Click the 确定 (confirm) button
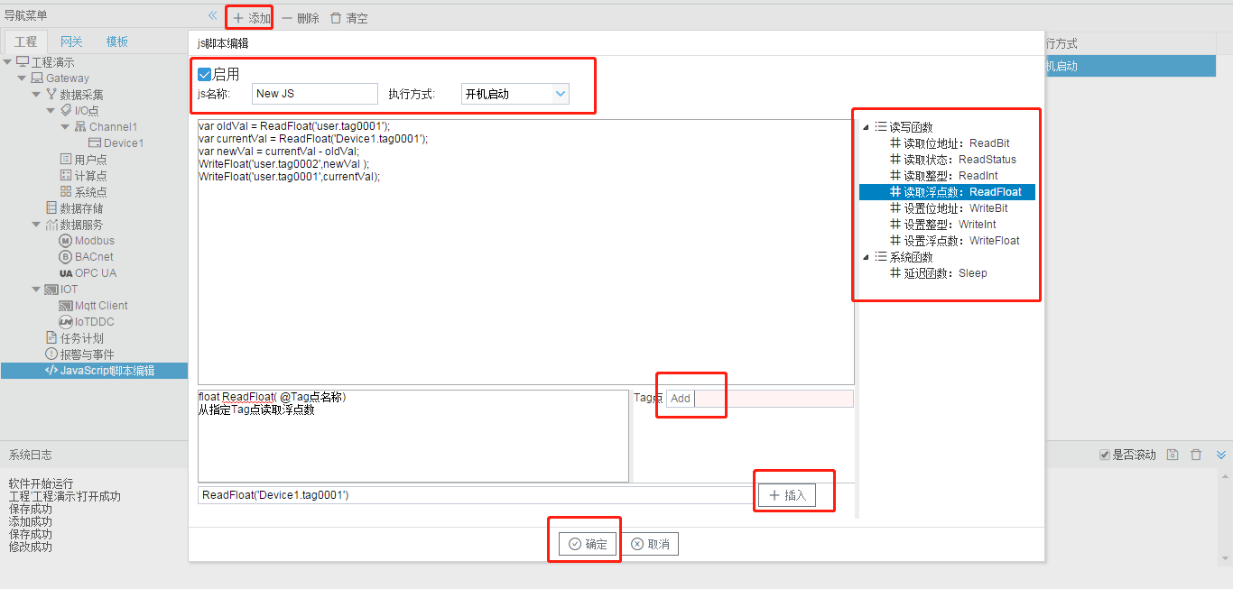1233x589 pixels. point(588,544)
